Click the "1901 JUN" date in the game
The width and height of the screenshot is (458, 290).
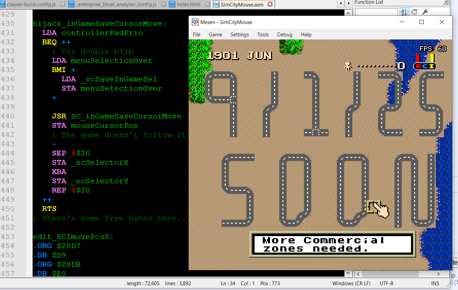240,56
